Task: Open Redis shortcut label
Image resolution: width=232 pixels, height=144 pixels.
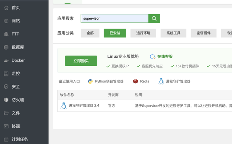Action: 145,81
